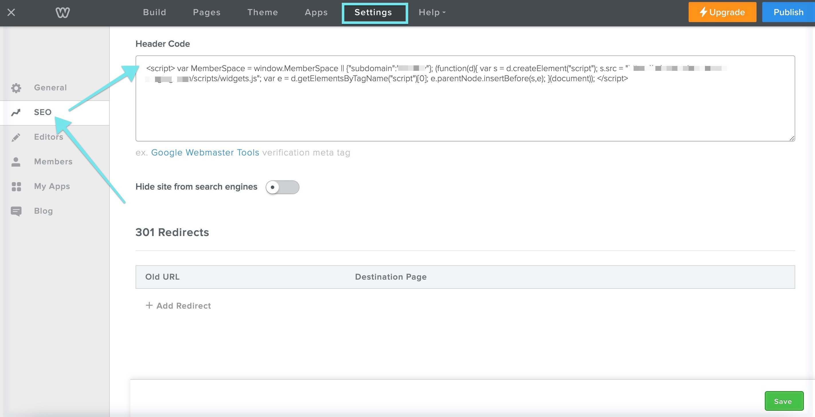Screen dimensions: 815x417
Task: Toggle Hide site from search engines
Action: [282, 187]
